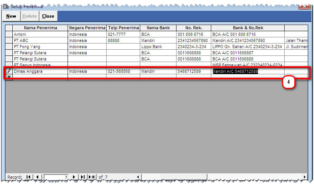The width and height of the screenshot is (314, 186).
Task: Go to next record navigation button
Action: (75, 177)
